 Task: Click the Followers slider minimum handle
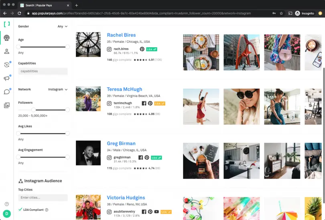click(34, 109)
